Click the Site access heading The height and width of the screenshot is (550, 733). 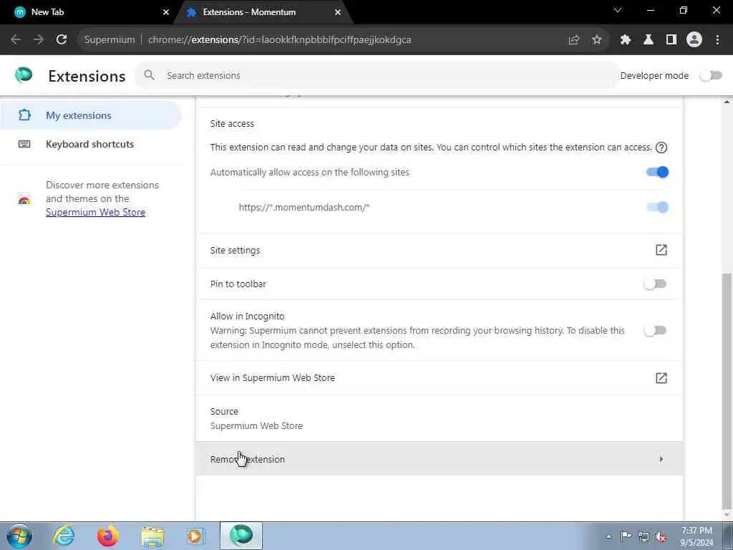click(x=232, y=123)
